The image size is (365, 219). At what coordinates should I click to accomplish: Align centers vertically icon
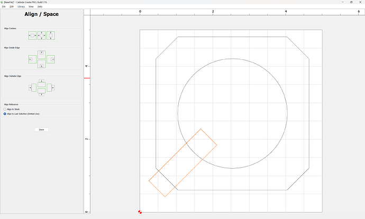pos(51,35)
